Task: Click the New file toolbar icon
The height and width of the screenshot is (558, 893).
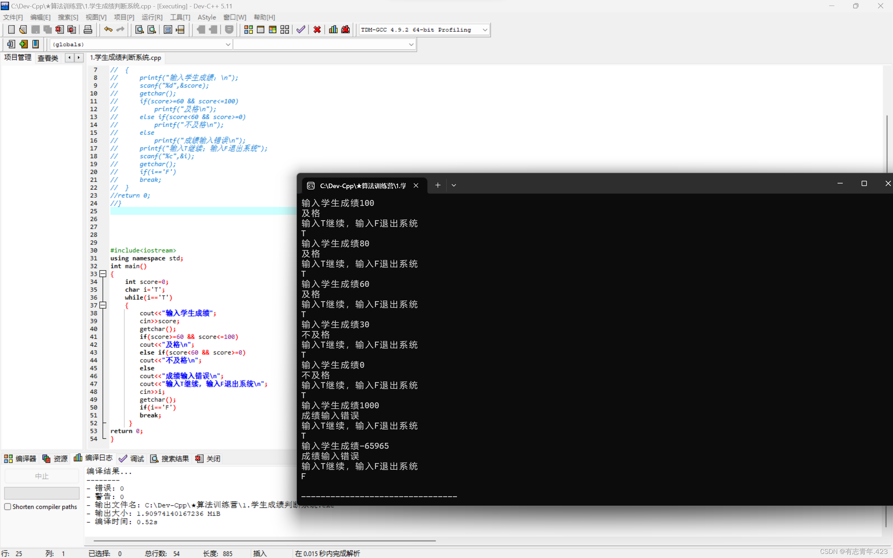Action: [x=11, y=30]
